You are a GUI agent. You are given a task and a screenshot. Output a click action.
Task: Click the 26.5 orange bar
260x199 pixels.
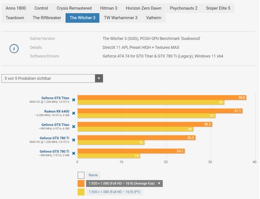(x=137, y=138)
